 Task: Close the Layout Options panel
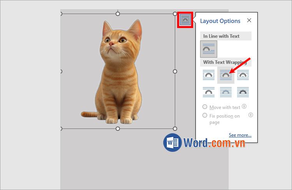coord(249,21)
